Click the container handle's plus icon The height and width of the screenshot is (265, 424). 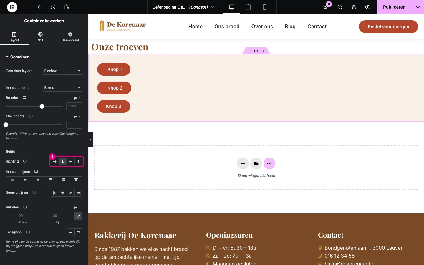[x=249, y=51]
